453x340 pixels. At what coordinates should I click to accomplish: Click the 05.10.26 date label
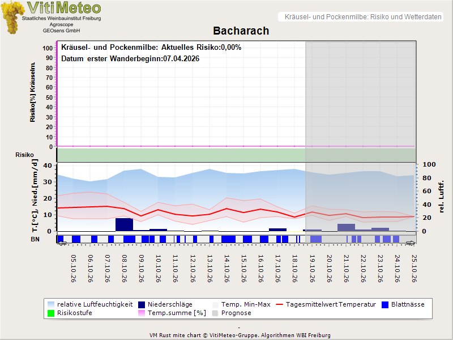pyautogui.click(x=74, y=269)
